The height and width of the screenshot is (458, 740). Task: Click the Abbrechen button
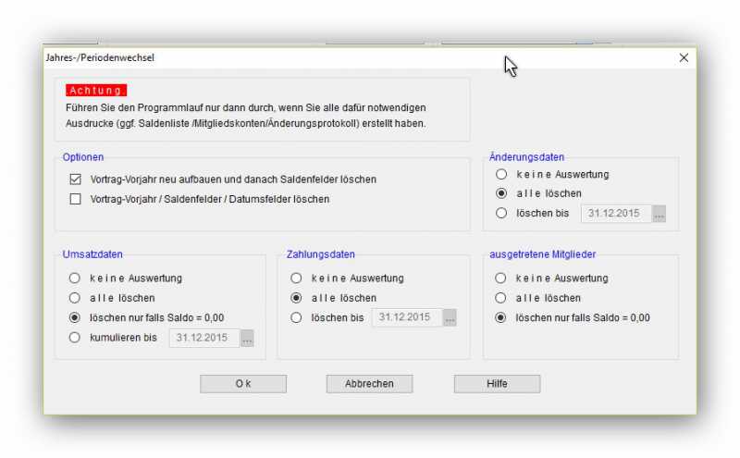tap(369, 383)
